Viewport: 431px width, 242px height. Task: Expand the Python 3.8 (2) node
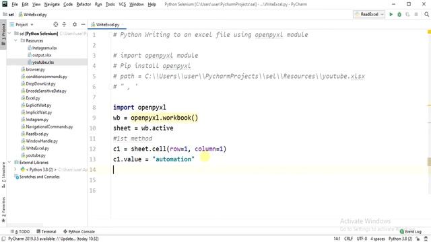(x=15, y=169)
